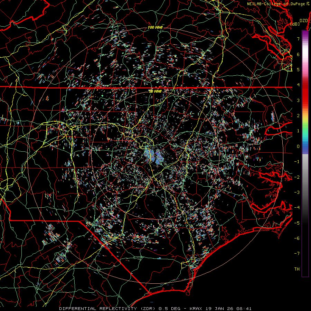Screen dimensions: 311x311
Task: Click the -4 dB tick label on the scale
Action: click(x=297, y=208)
